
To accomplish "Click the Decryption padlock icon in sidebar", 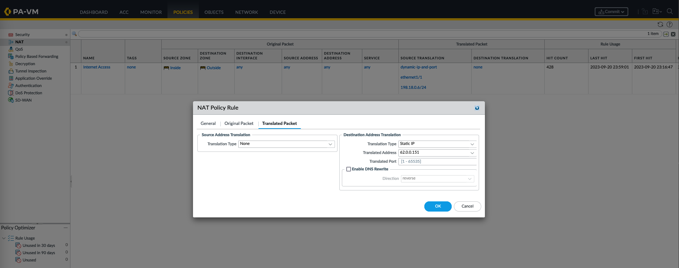I will [11, 64].
